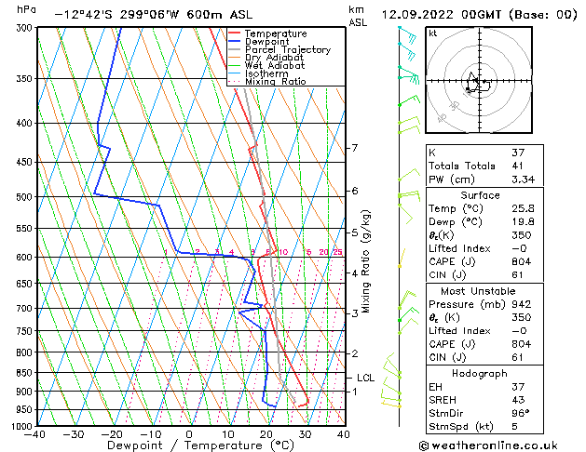This screenshot has height=452, width=586.
Task: Select the SREH value 43
Action: (518, 400)
